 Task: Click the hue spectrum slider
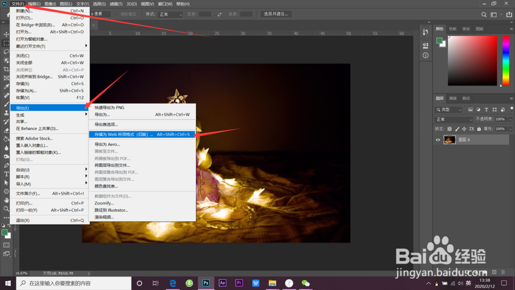[x=506, y=61]
